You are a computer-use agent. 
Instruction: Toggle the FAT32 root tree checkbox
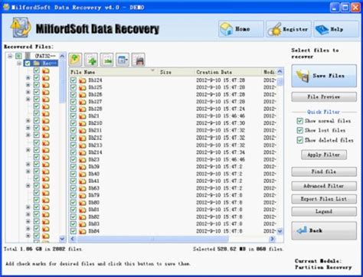click(x=18, y=56)
